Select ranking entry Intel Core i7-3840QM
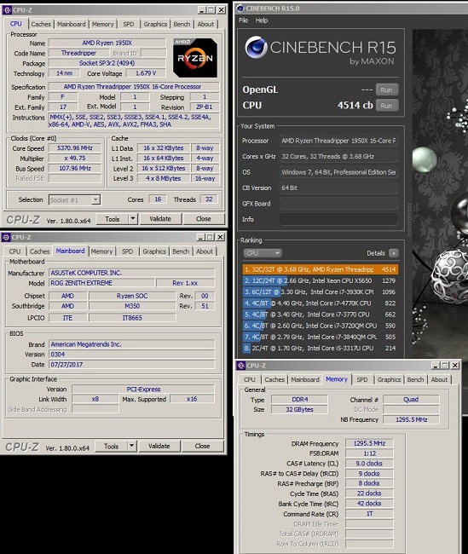468x554 pixels. (321, 337)
